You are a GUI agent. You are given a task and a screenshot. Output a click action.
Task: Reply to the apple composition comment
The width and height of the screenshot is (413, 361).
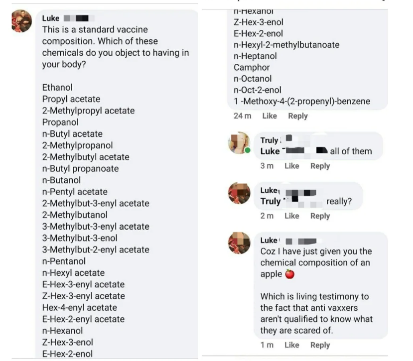click(320, 345)
